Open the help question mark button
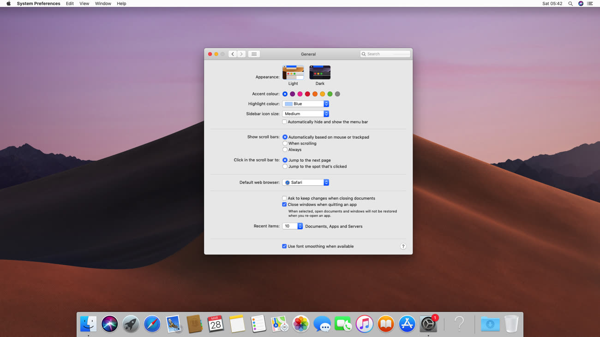The image size is (600, 337). tap(403, 246)
